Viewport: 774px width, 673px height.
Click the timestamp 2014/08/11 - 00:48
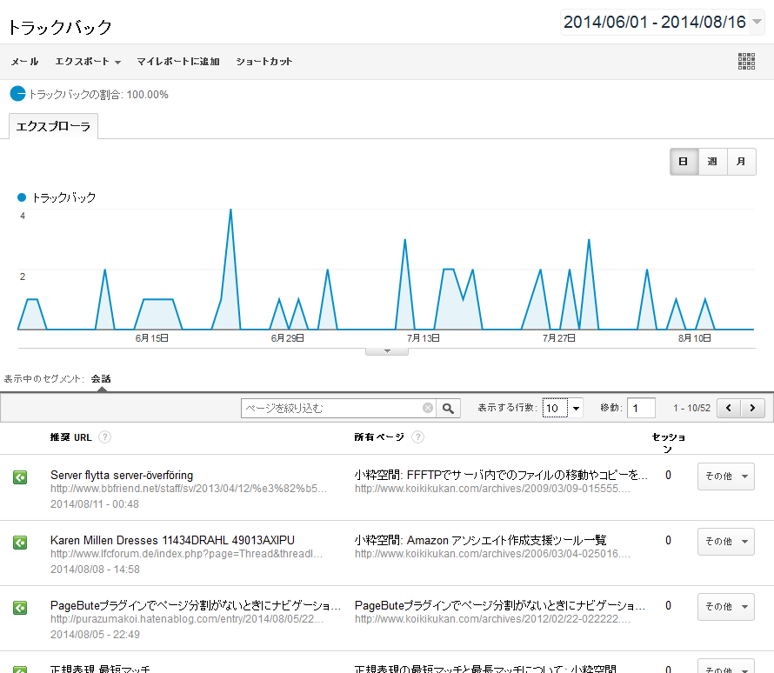95,504
